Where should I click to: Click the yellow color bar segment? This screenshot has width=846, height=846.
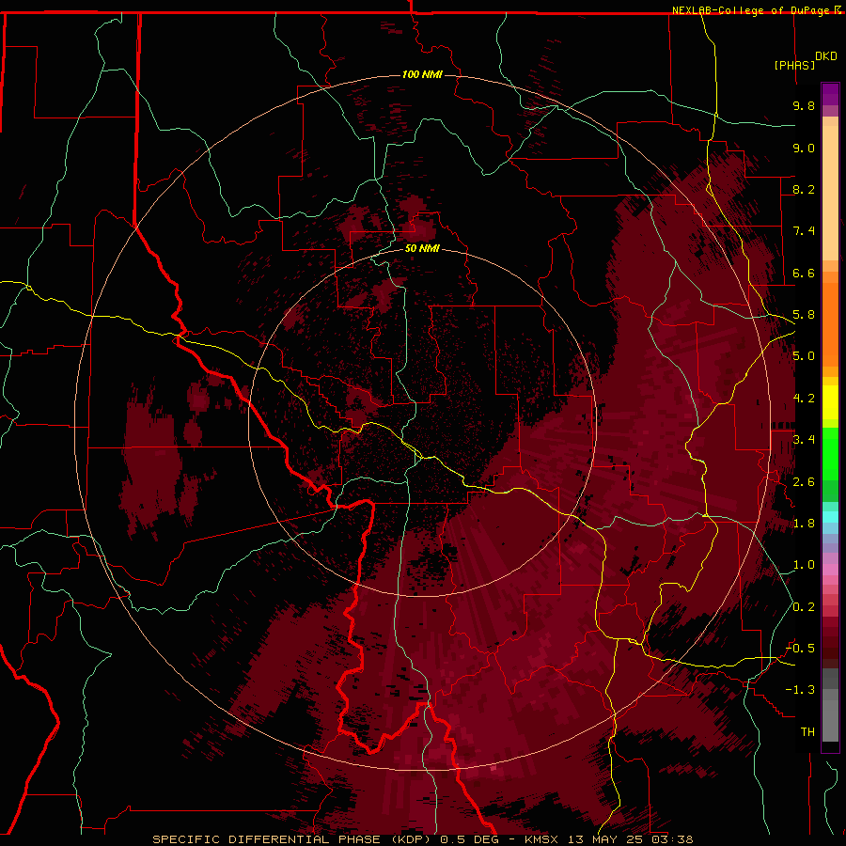(x=830, y=402)
